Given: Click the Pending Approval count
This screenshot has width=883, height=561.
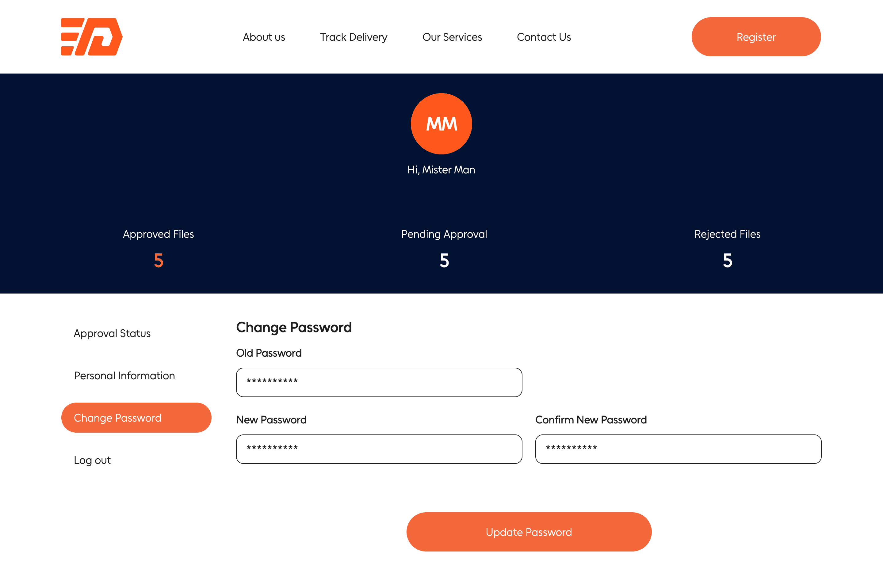Looking at the screenshot, I should point(444,260).
